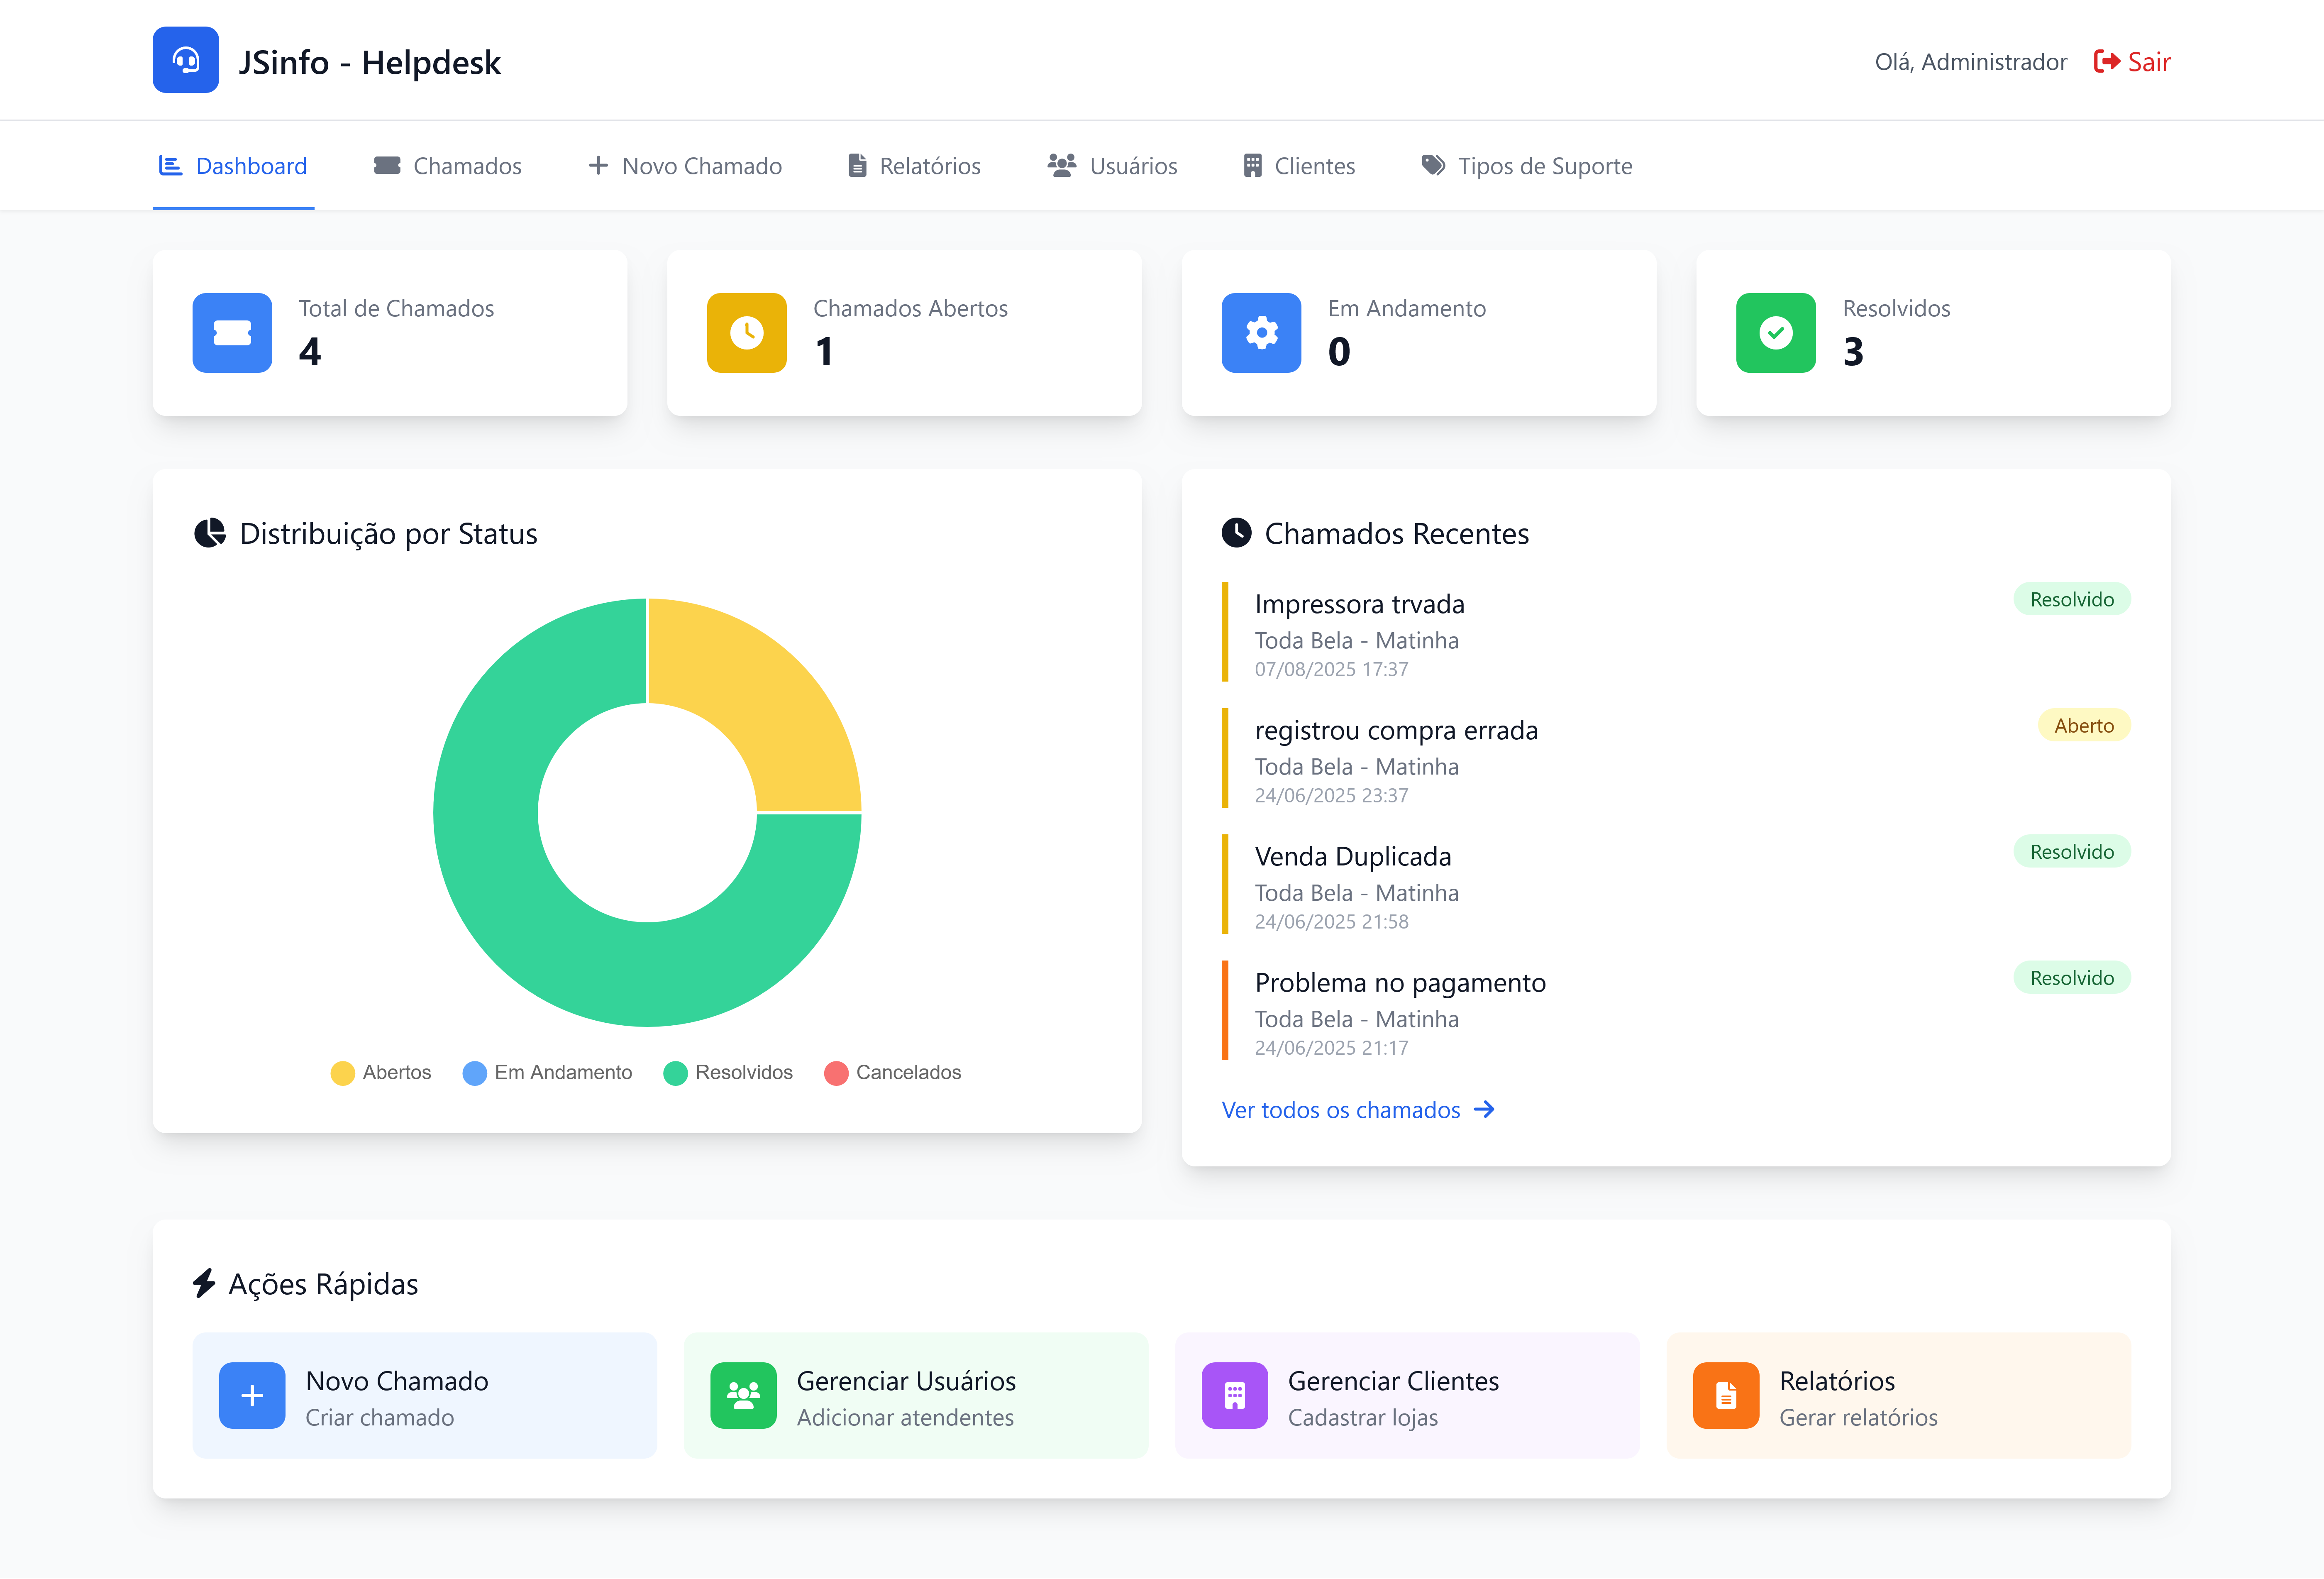Click the Resolvido badge for Impressora trvada
This screenshot has height=1579, width=2324.
tap(2072, 599)
